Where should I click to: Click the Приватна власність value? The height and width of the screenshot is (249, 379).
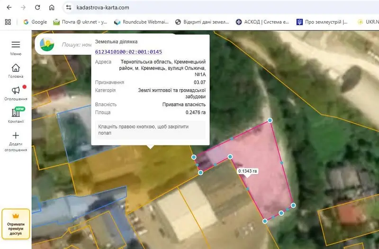click(x=184, y=104)
